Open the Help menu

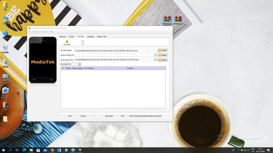click(51, 32)
